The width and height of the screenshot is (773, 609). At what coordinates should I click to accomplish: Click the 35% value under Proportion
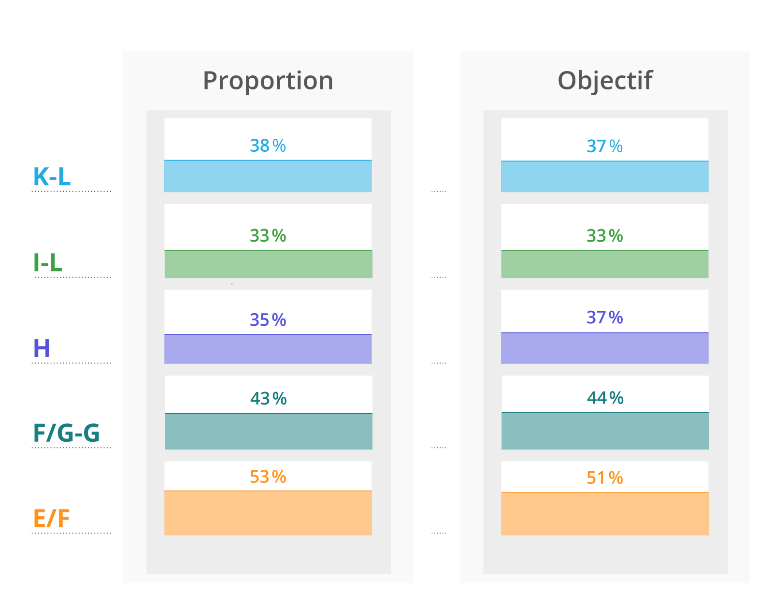point(268,320)
